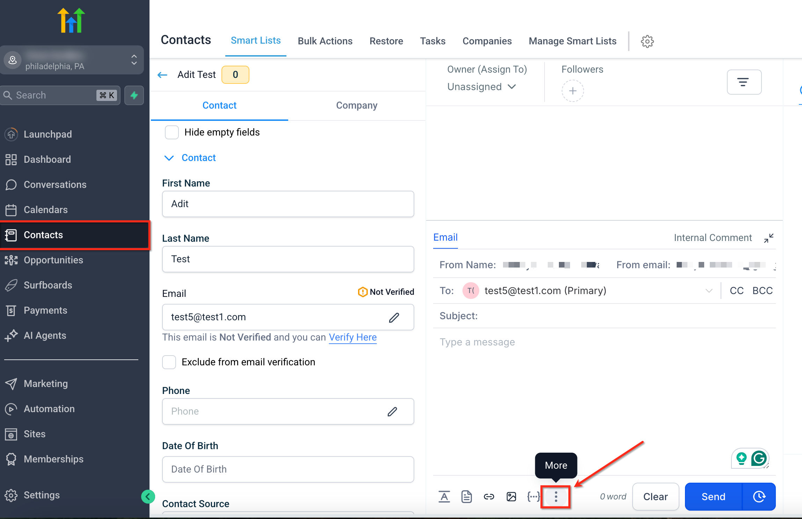The height and width of the screenshot is (519, 802).
Task: Switch to the Company tab
Action: tap(356, 105)
